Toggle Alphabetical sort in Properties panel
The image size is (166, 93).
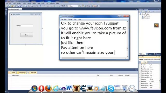pyautogui.click(x=142, y=62)
